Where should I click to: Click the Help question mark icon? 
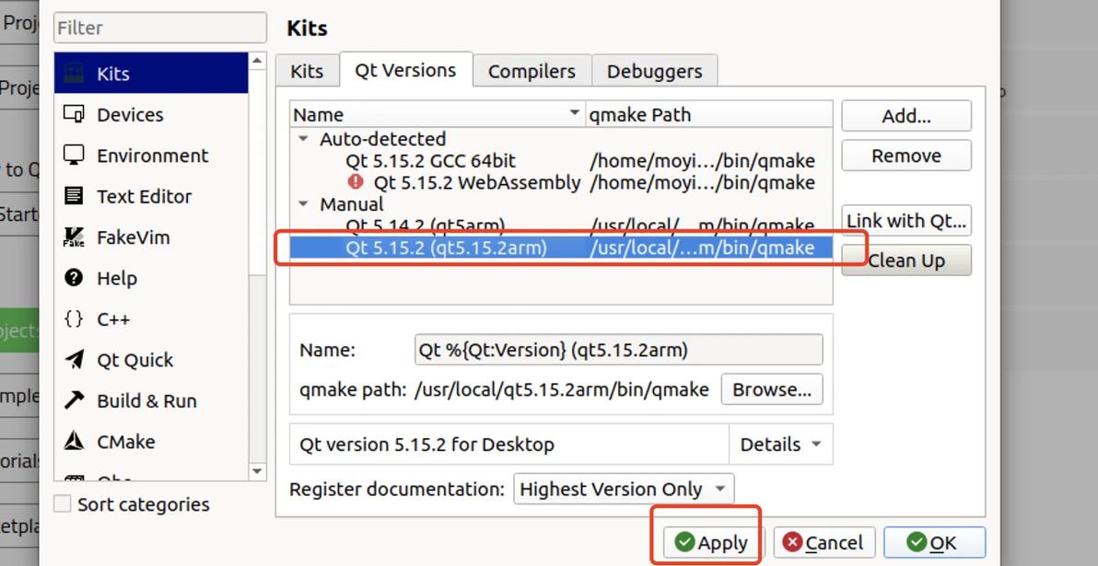click(x=75, y=278)
